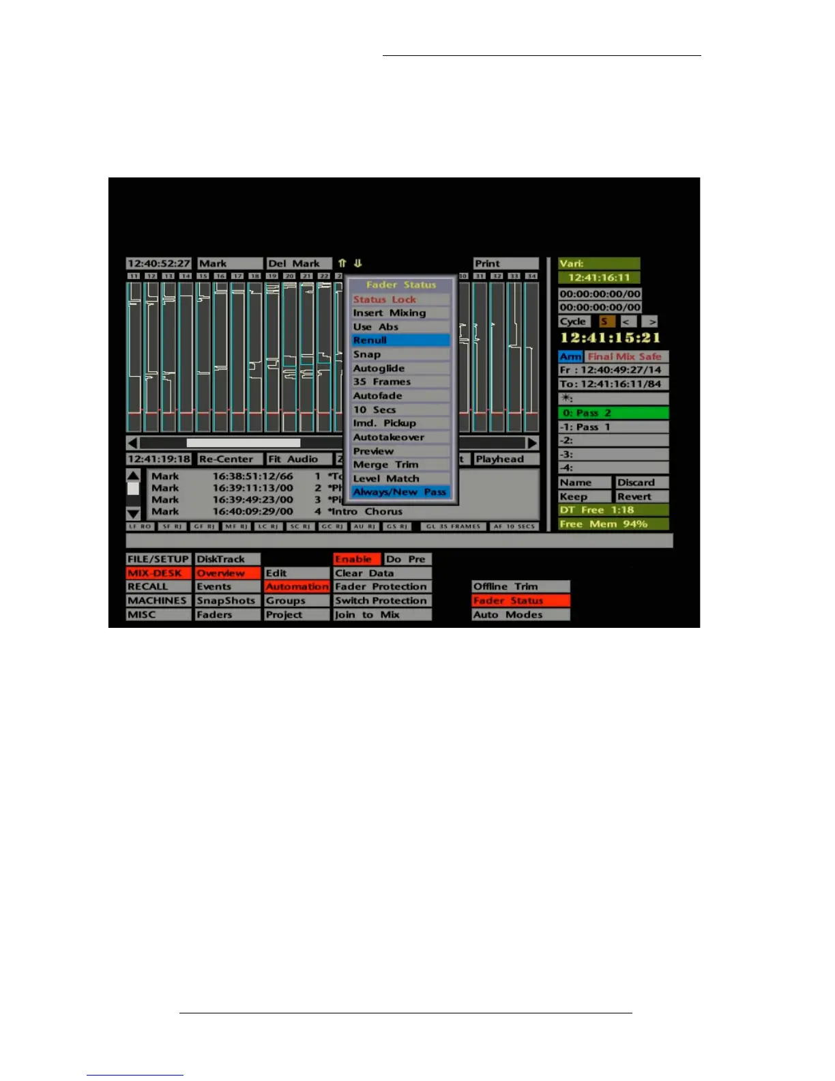835x1081 pixels.
Task: Click the Del Mark button
Action: [x=299, y=263]
